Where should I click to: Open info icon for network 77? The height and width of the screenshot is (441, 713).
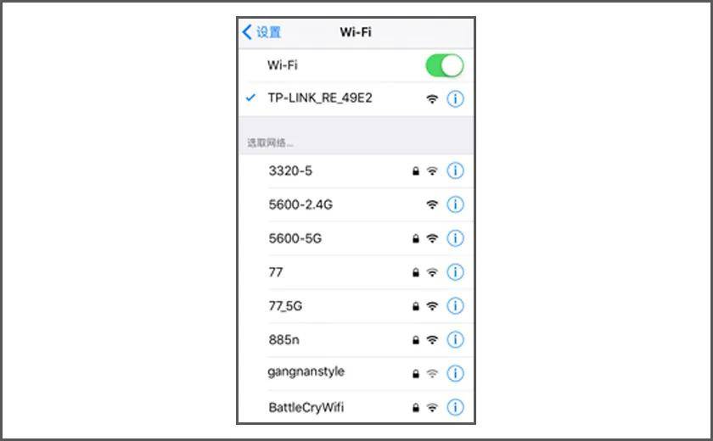[x=455, y=272]
